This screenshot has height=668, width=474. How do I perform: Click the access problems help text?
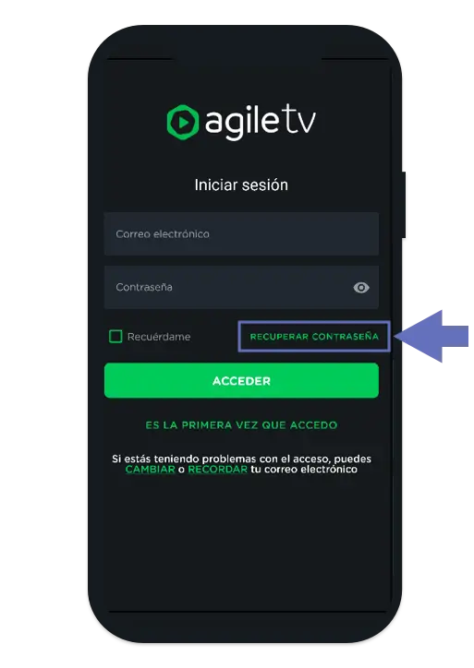(241, 464)
